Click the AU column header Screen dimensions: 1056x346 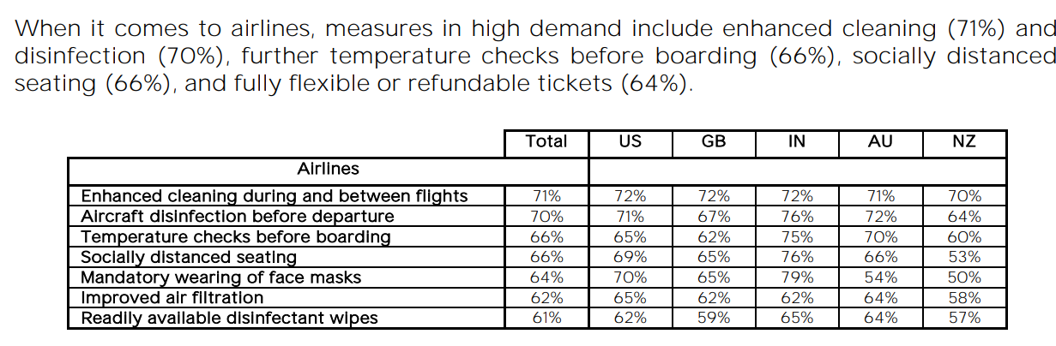[x=880, y=142]
